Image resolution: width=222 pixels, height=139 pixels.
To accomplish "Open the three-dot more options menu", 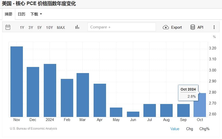I will click(214, 27).
